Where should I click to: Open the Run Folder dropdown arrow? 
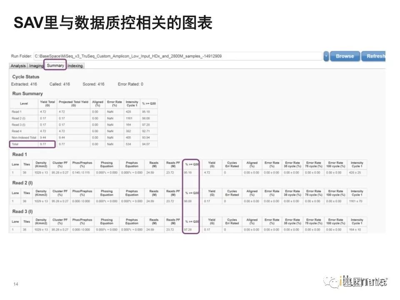326,56
